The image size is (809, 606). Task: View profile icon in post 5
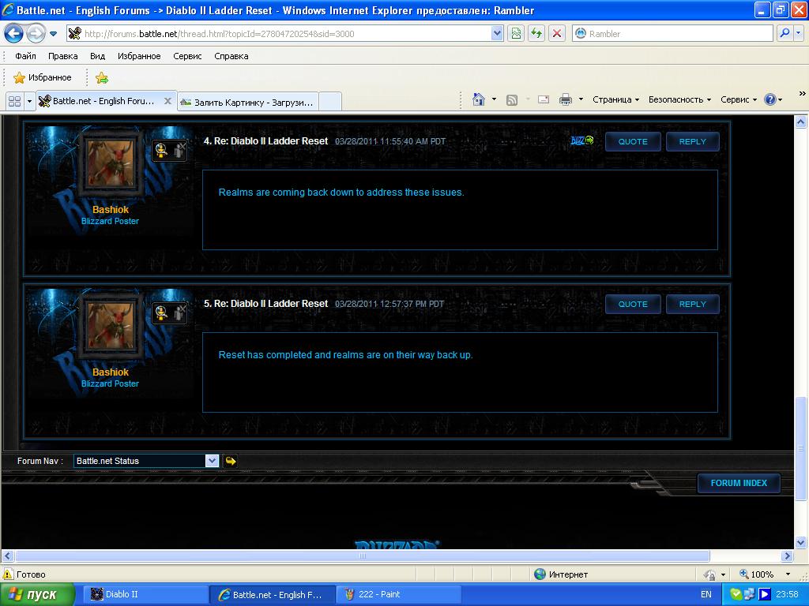click(x=161, y=312)
